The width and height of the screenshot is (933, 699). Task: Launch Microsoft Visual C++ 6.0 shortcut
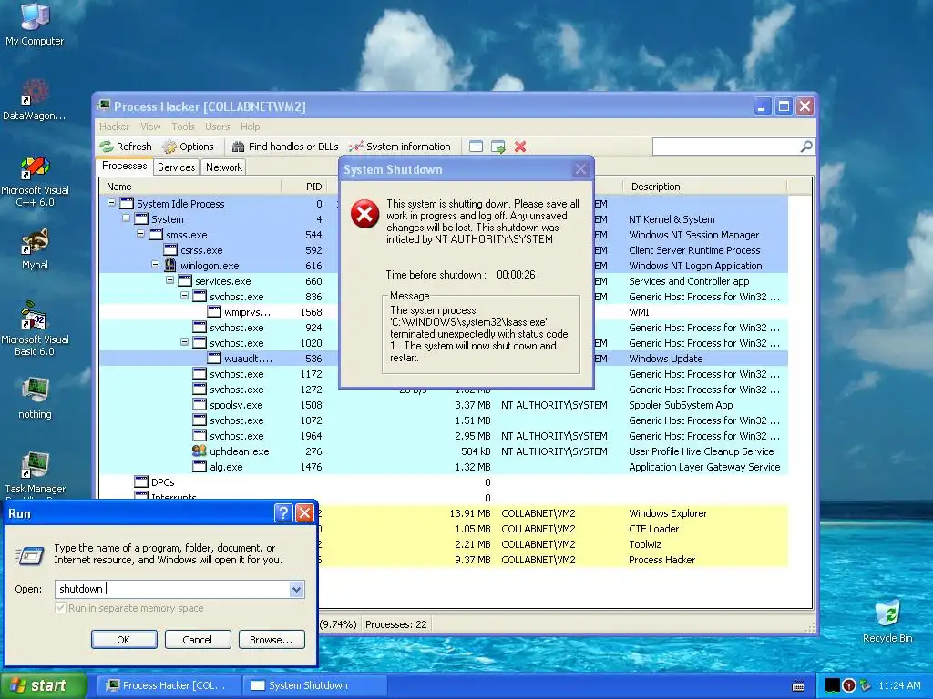tap(35, 181)
